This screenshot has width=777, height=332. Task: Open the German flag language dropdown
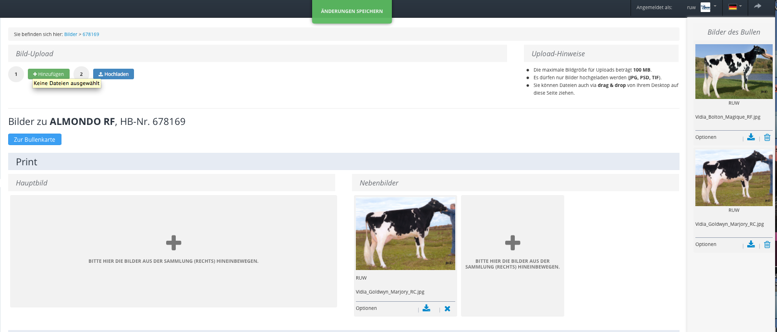click(735, 7)
